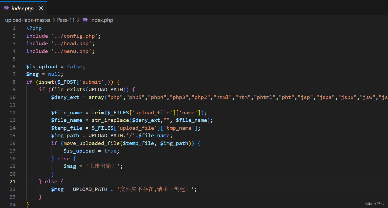Open Pass-11 breadcrumb folder

pos(66,20)
